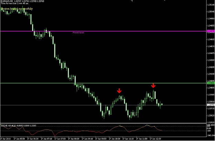
Task: Click the green 1.34066 price tag
Action: [x=211, y=83]
